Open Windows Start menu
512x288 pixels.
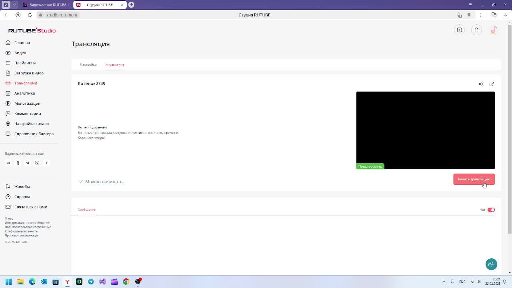pyautogui.click(x=8, y=282)
